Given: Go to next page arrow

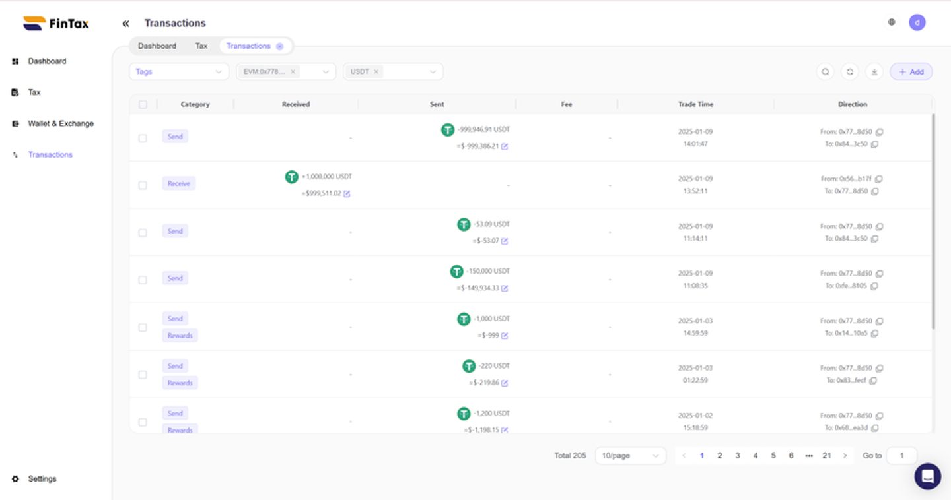Looking at the screenshot, I should coord(845,456).
